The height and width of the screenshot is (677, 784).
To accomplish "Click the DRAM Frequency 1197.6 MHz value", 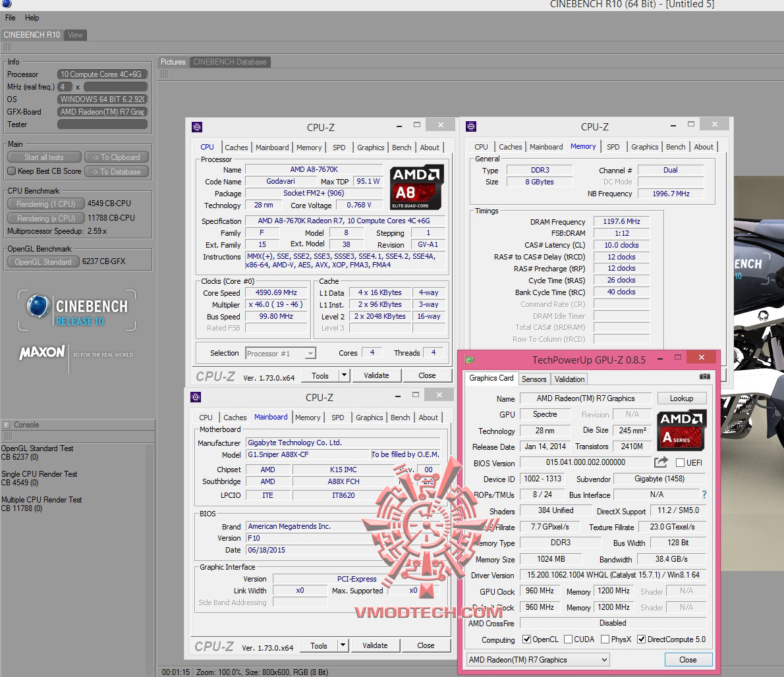I will pyautogui.click(x=621, y=221).
